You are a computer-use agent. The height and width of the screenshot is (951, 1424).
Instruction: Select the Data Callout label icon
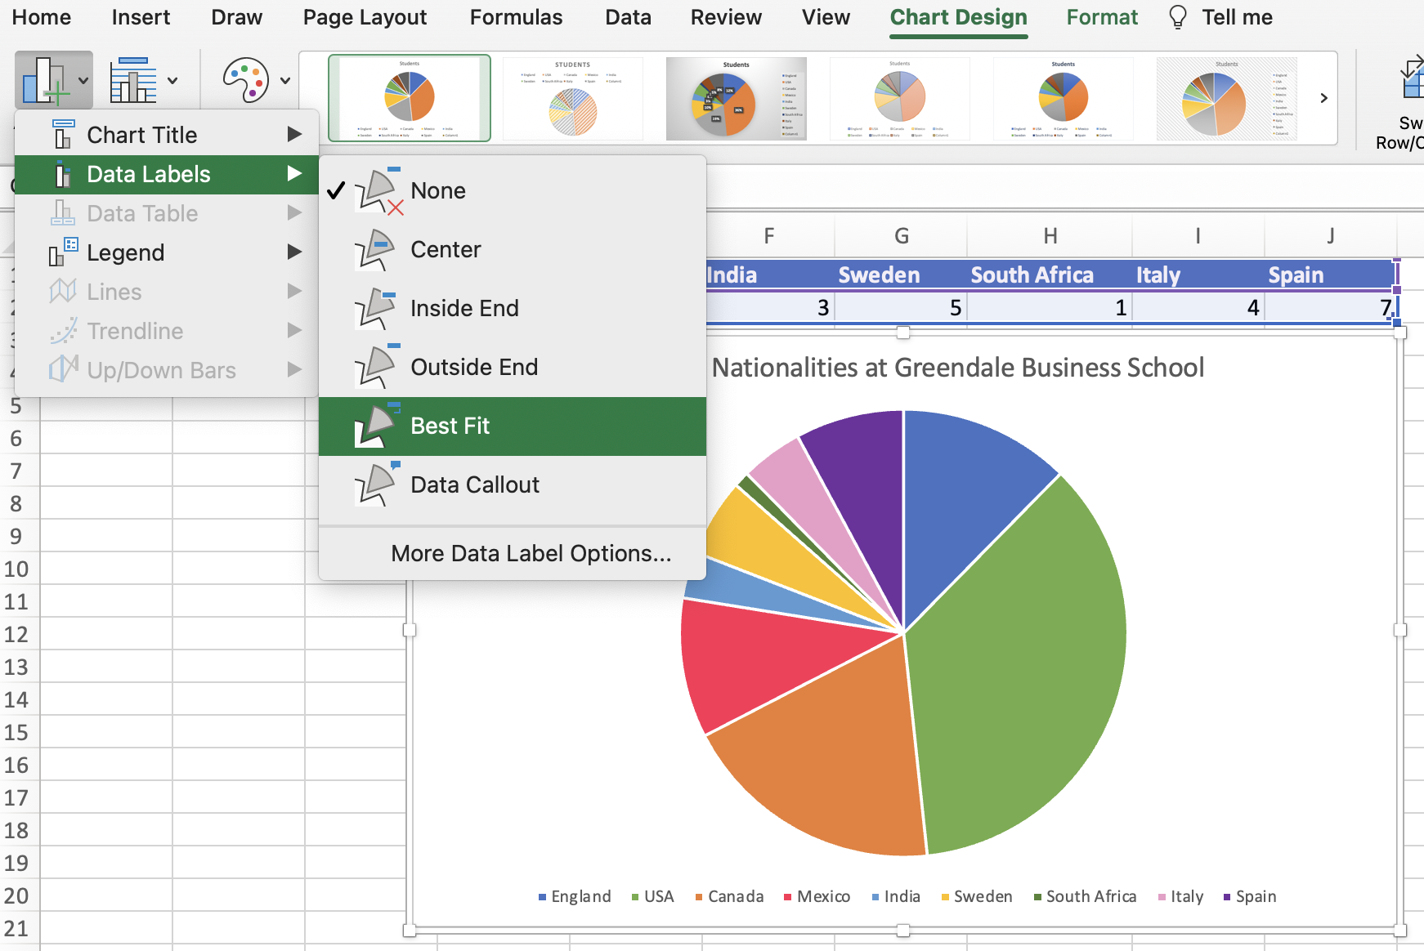coord(375,484)
